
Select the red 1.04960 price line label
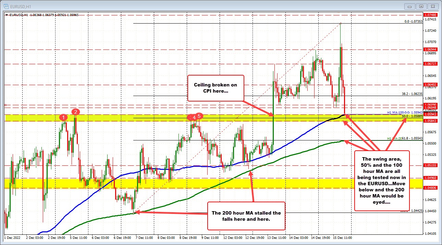click(430, 178)
